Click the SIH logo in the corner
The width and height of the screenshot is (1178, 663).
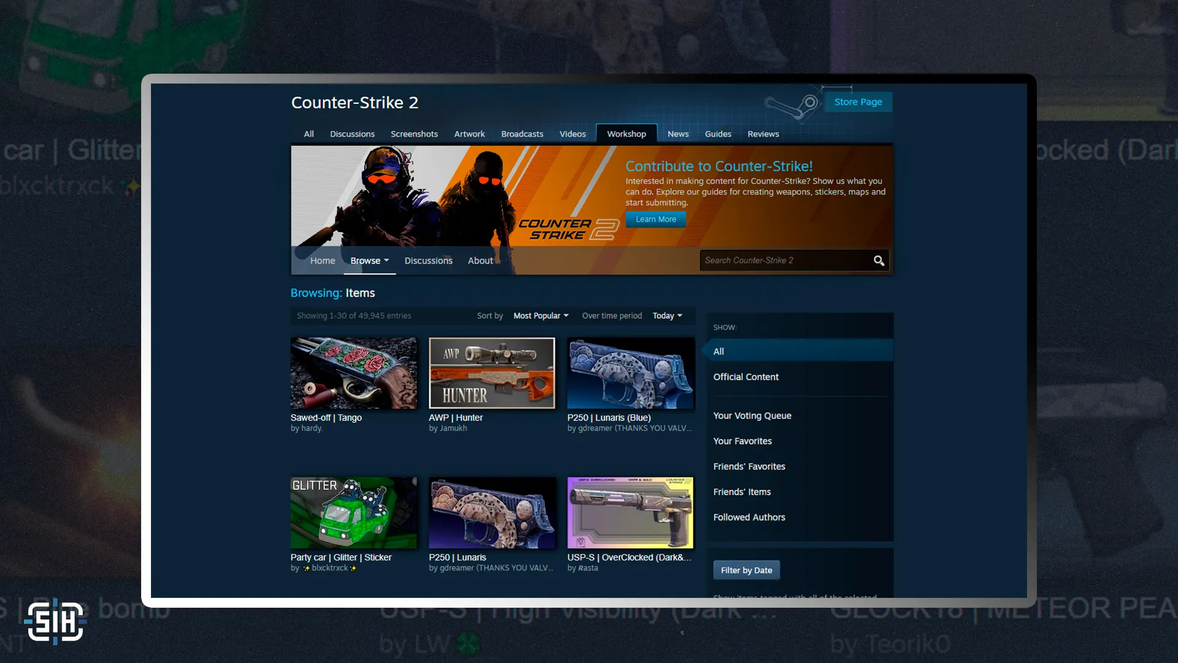(x=55, y=621)
